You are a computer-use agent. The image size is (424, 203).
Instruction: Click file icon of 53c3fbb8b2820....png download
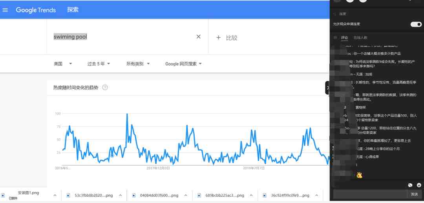[68, 195]
